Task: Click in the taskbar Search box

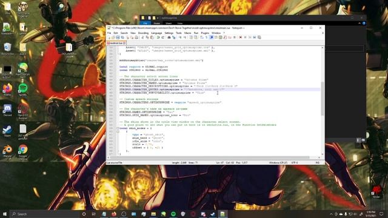Action: coord(44,214)
